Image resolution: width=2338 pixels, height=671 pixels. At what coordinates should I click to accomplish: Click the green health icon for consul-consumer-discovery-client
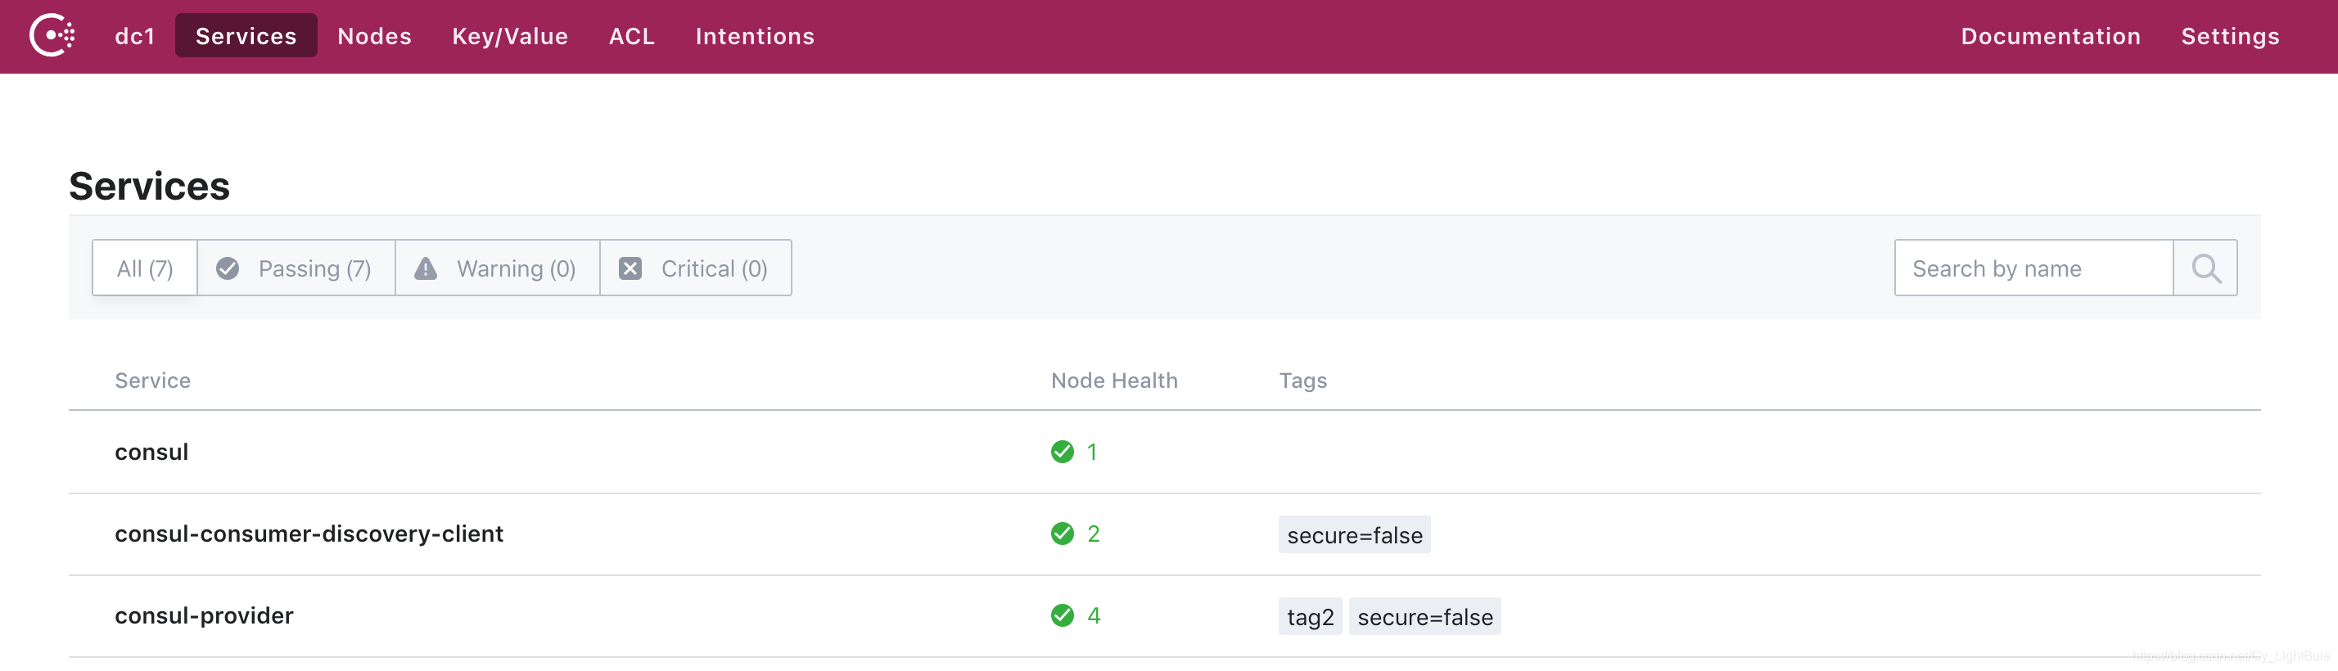(x=1062, y=534)
